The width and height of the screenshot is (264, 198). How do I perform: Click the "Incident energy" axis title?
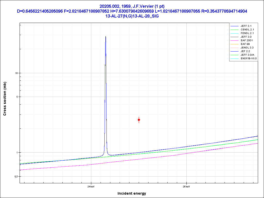pos(132,193)
